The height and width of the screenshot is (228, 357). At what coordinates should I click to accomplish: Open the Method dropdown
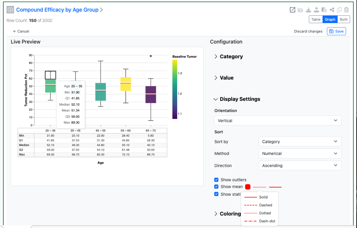point(300,153)
